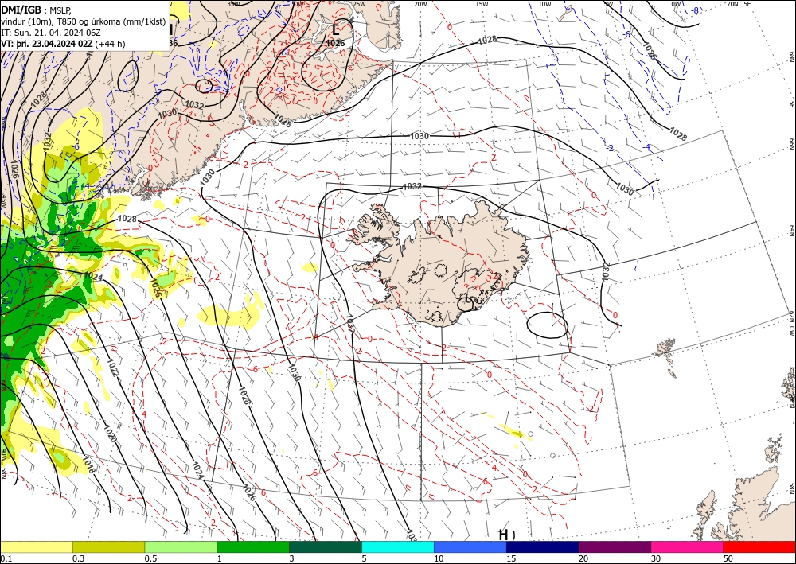Select the red 50+ legend swatch
The width and height of the screenshot is (796, 564).
(759, 546)
